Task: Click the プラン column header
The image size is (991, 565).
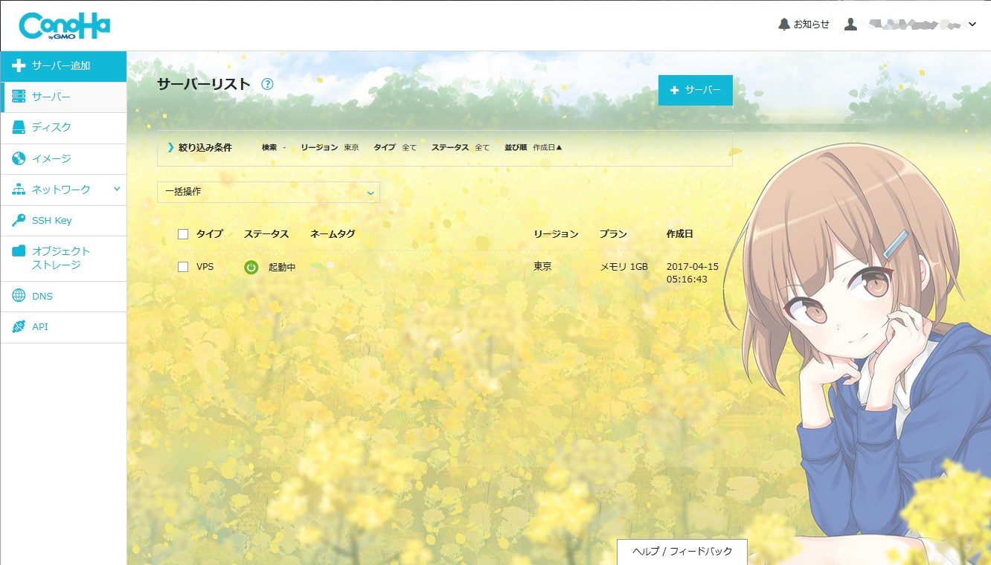Action: click(613, 234)
